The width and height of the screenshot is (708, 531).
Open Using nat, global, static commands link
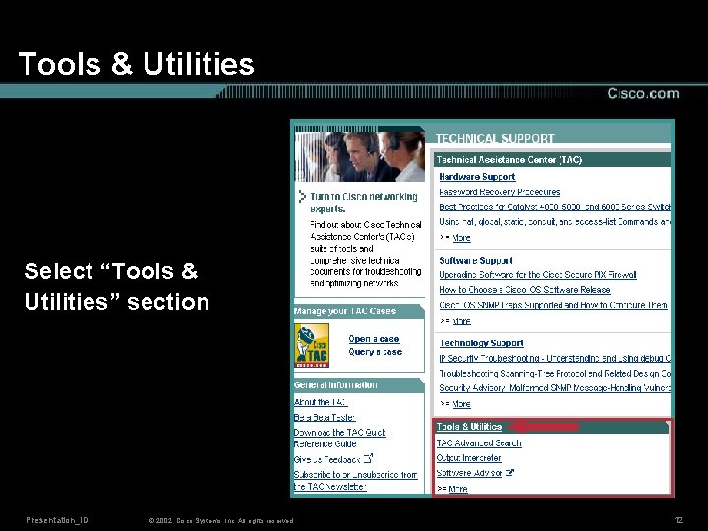tap(555, 221)
